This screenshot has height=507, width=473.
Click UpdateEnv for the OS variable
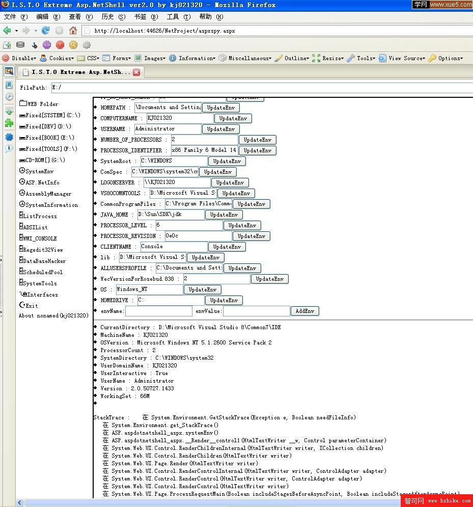[x=203, y=290]
